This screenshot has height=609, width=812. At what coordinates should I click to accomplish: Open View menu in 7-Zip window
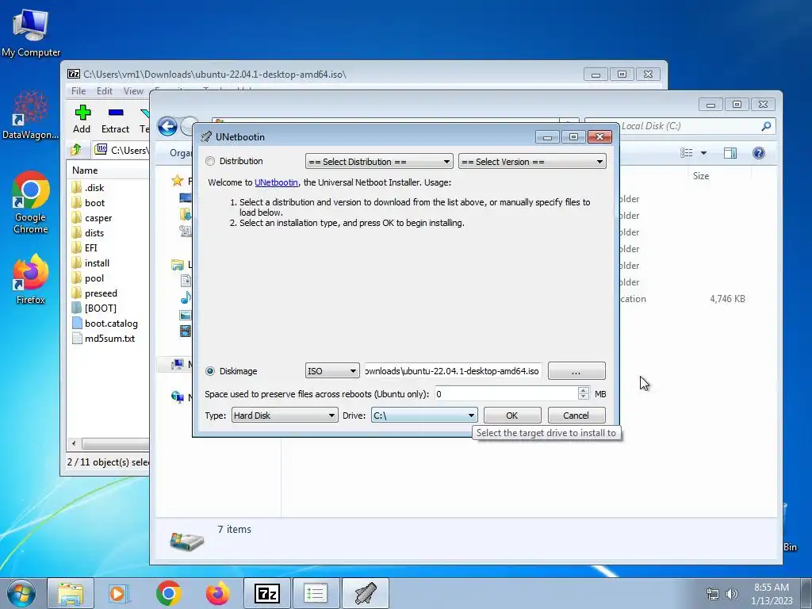click(x=133, y=90)
